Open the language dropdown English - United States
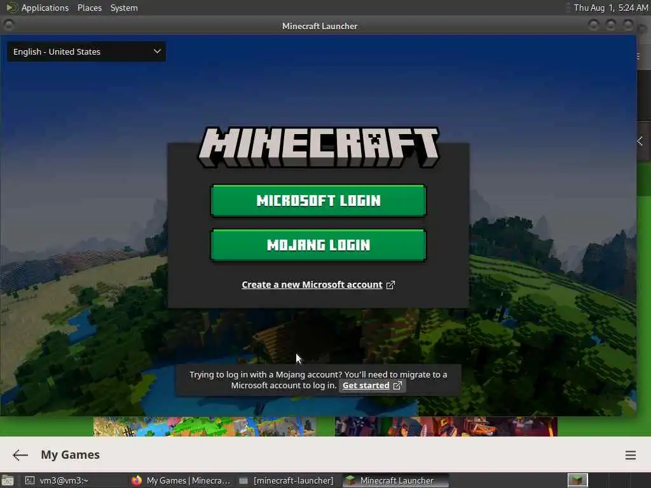 [x=86, y=52]
